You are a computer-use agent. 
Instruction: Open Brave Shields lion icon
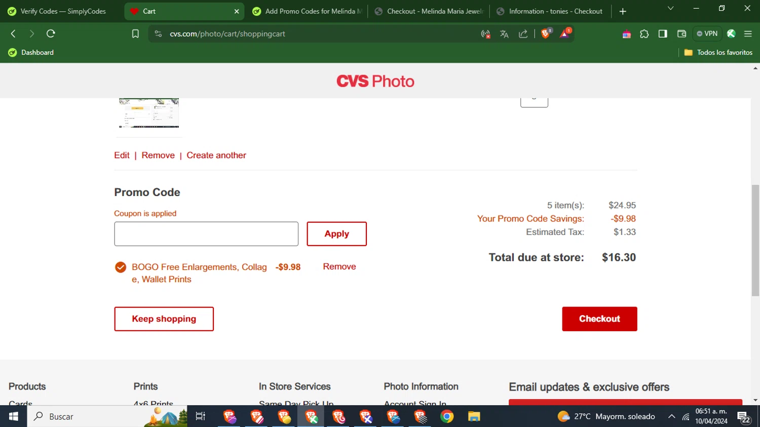coord(546,33)
